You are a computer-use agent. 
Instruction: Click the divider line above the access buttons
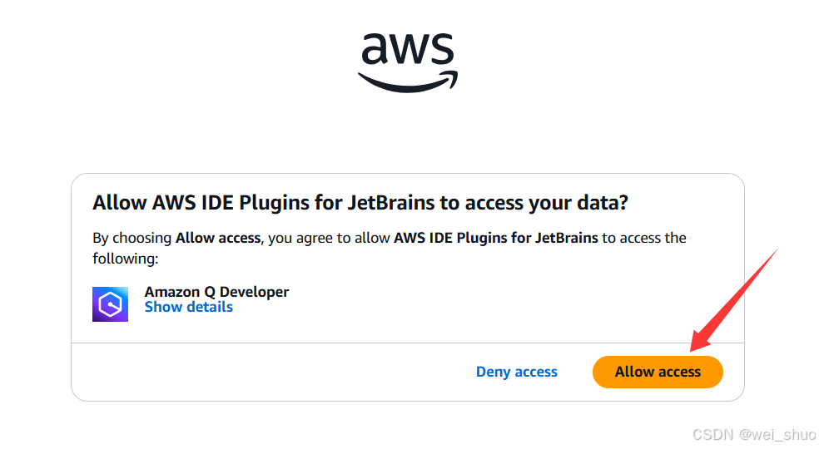coord(408,343)
